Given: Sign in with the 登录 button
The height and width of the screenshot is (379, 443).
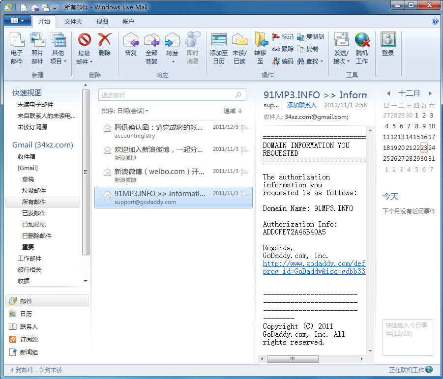Looking at the screenshot, I should (x=388, y=45).
